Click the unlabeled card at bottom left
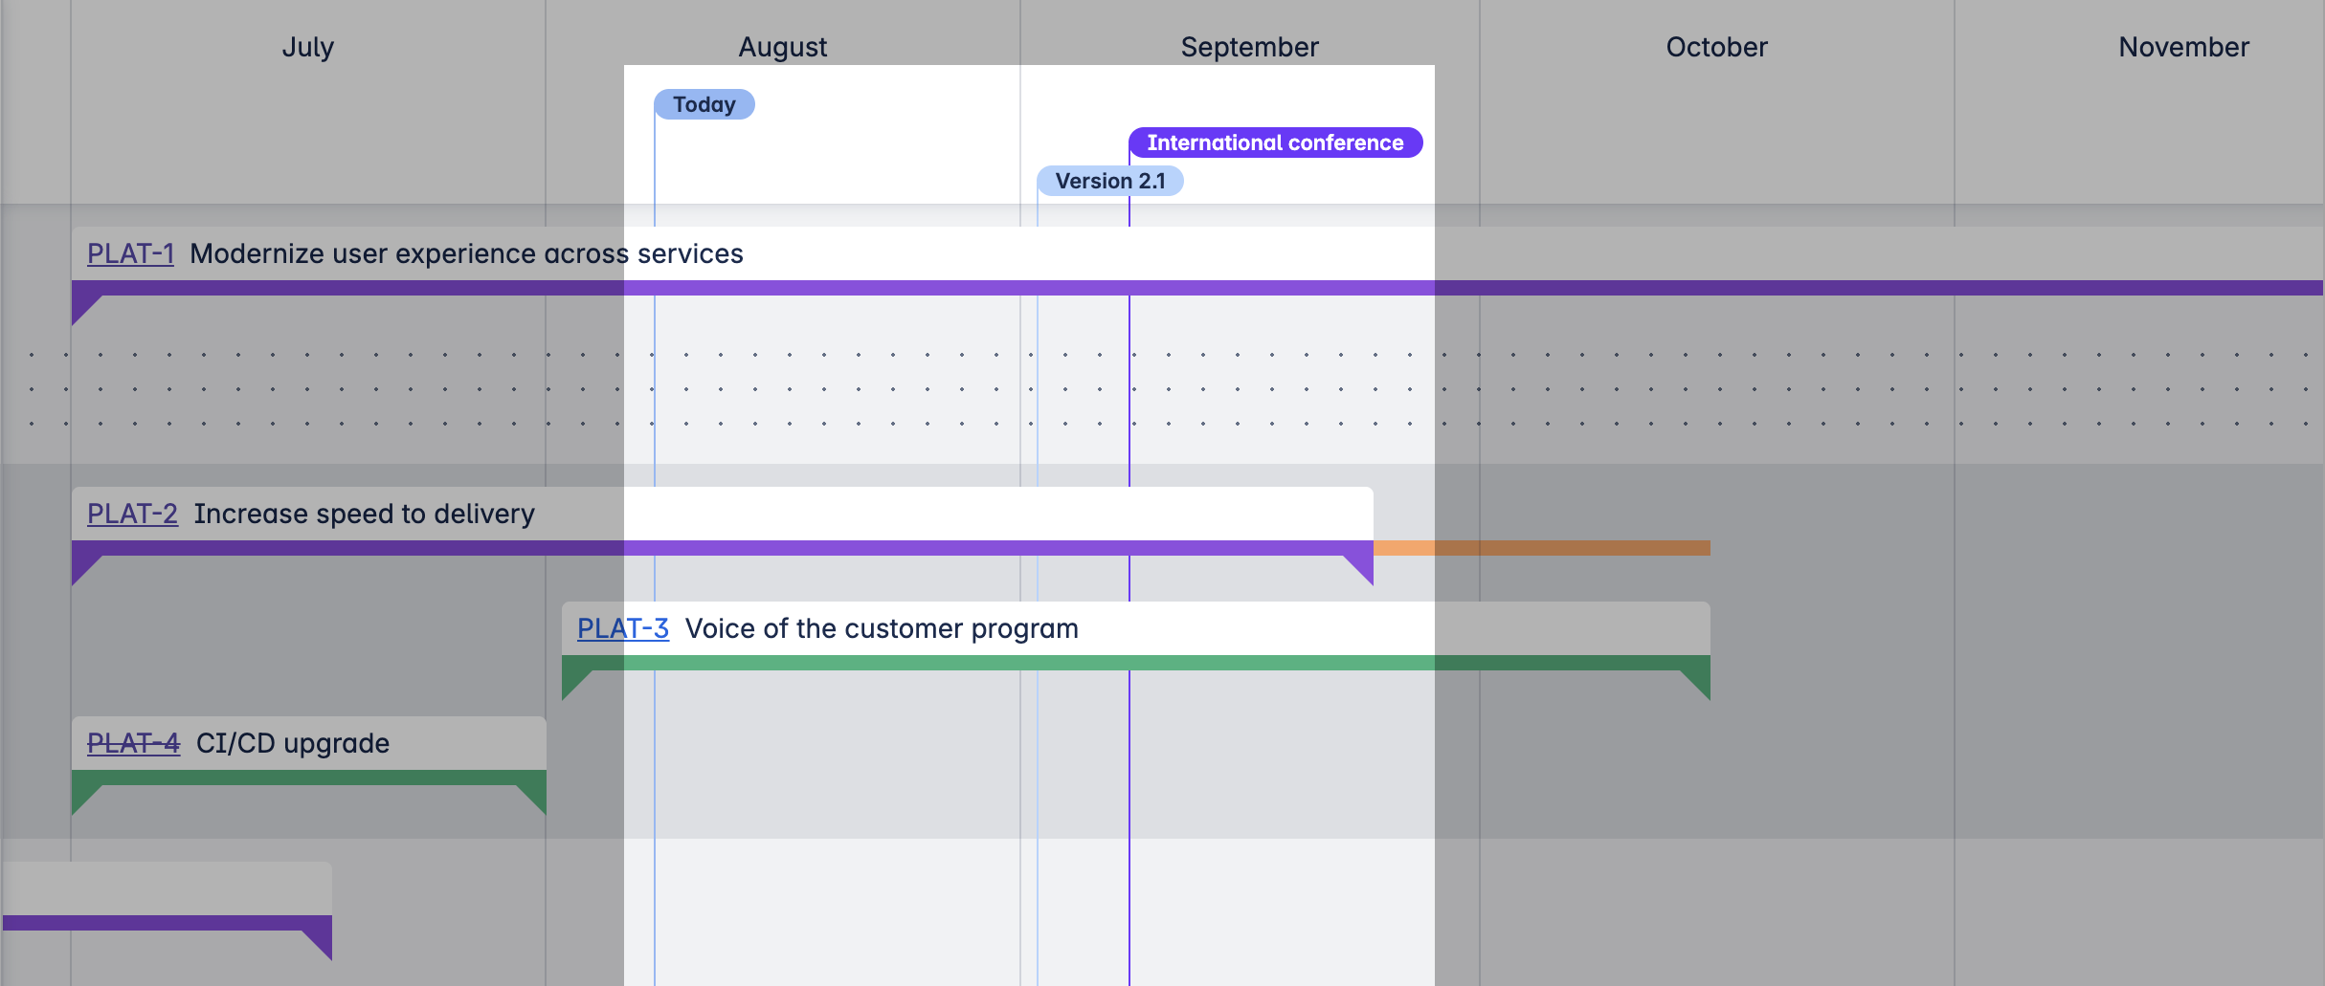The width and height of the screenshot is (2325, 986). click(x=168, y=889)
